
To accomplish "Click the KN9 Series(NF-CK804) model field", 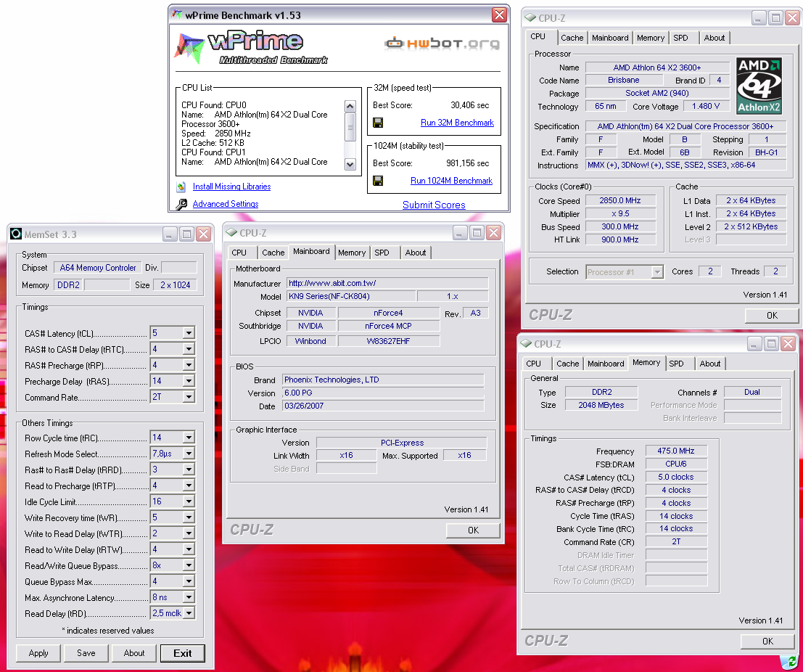I will pyautogui.click(x=351, y=296).
